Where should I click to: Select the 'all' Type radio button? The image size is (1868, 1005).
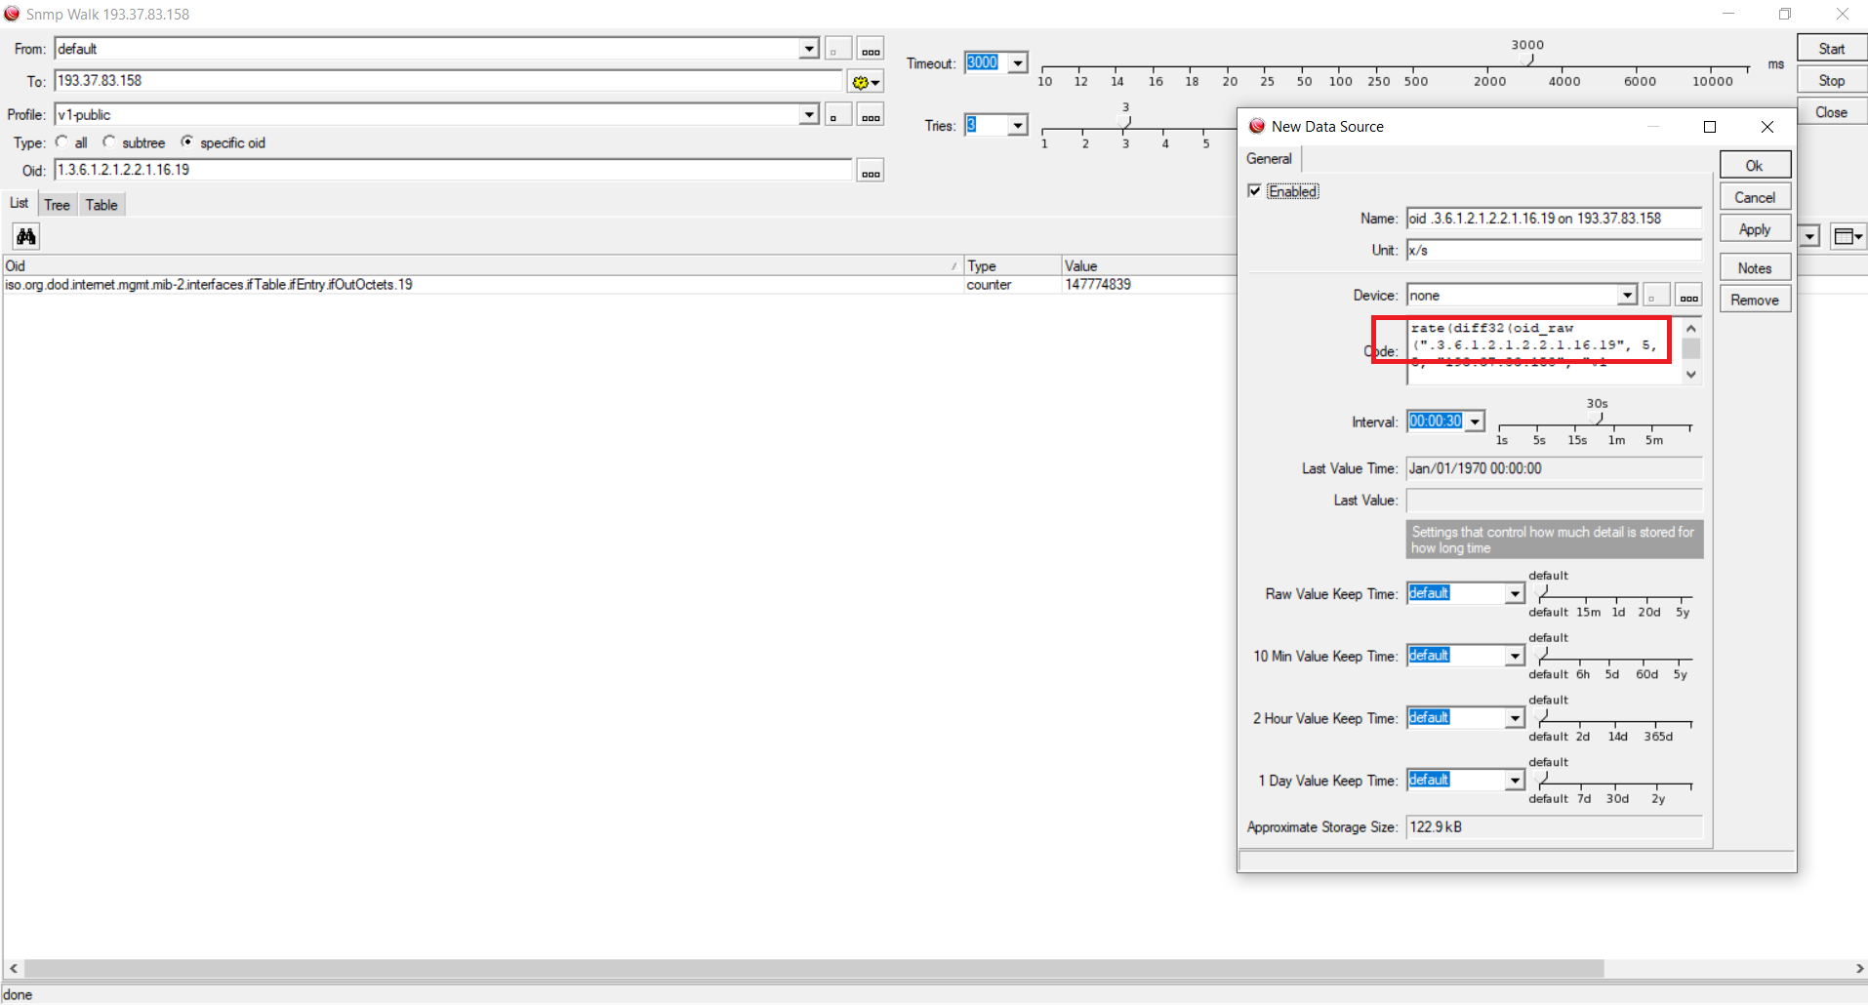[62, 142]
